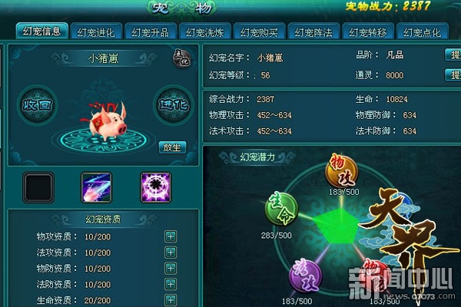Click the 进化 evolve round button
Image resolution: width=461 pixels, height=307 pixels.
tap(174, 105)
